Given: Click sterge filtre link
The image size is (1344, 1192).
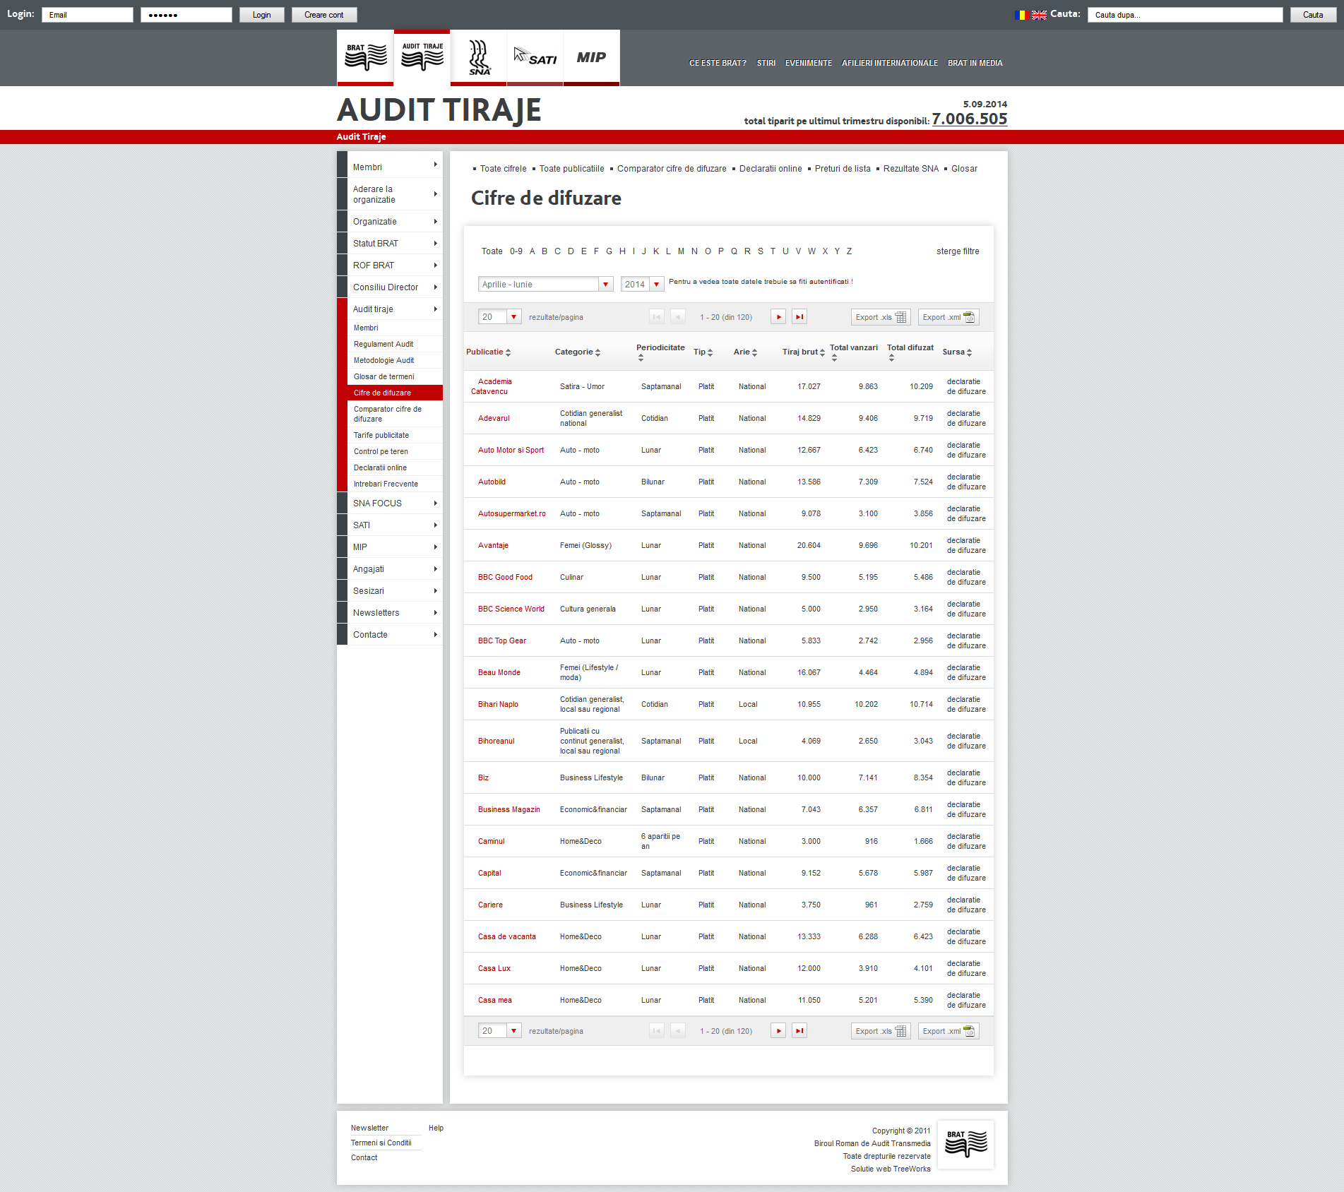Looking at the screenshot, I should coord(958,251).
